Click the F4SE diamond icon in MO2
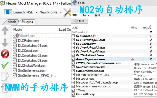This screenshot has width=157, height=98. [x=75, y=2]
